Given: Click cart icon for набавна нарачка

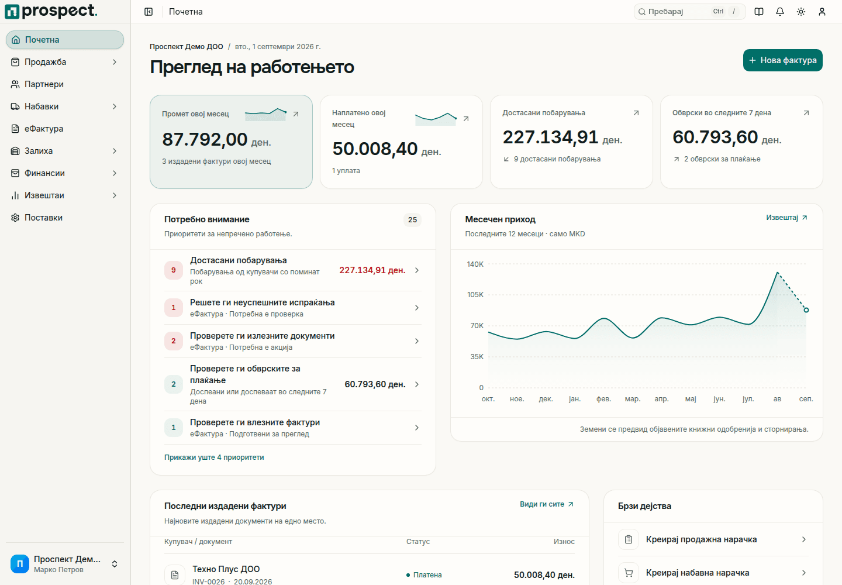Looking at the screenshot, I should [629, 573].
